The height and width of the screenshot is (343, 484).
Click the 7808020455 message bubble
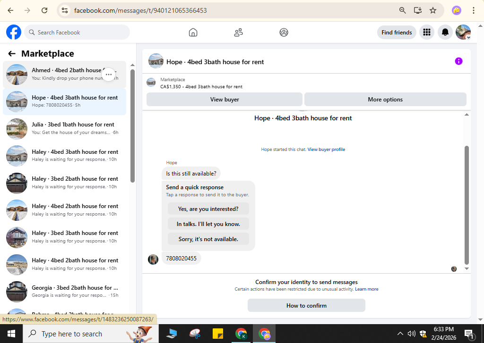pos(181,258)
